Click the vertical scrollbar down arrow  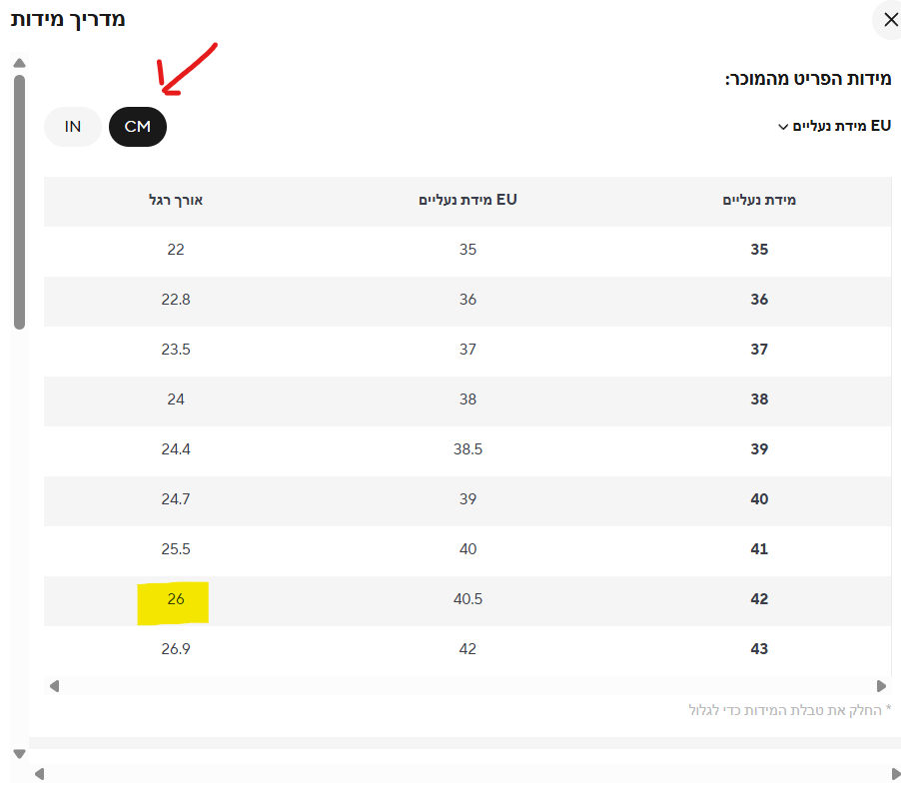coord(19,753)
